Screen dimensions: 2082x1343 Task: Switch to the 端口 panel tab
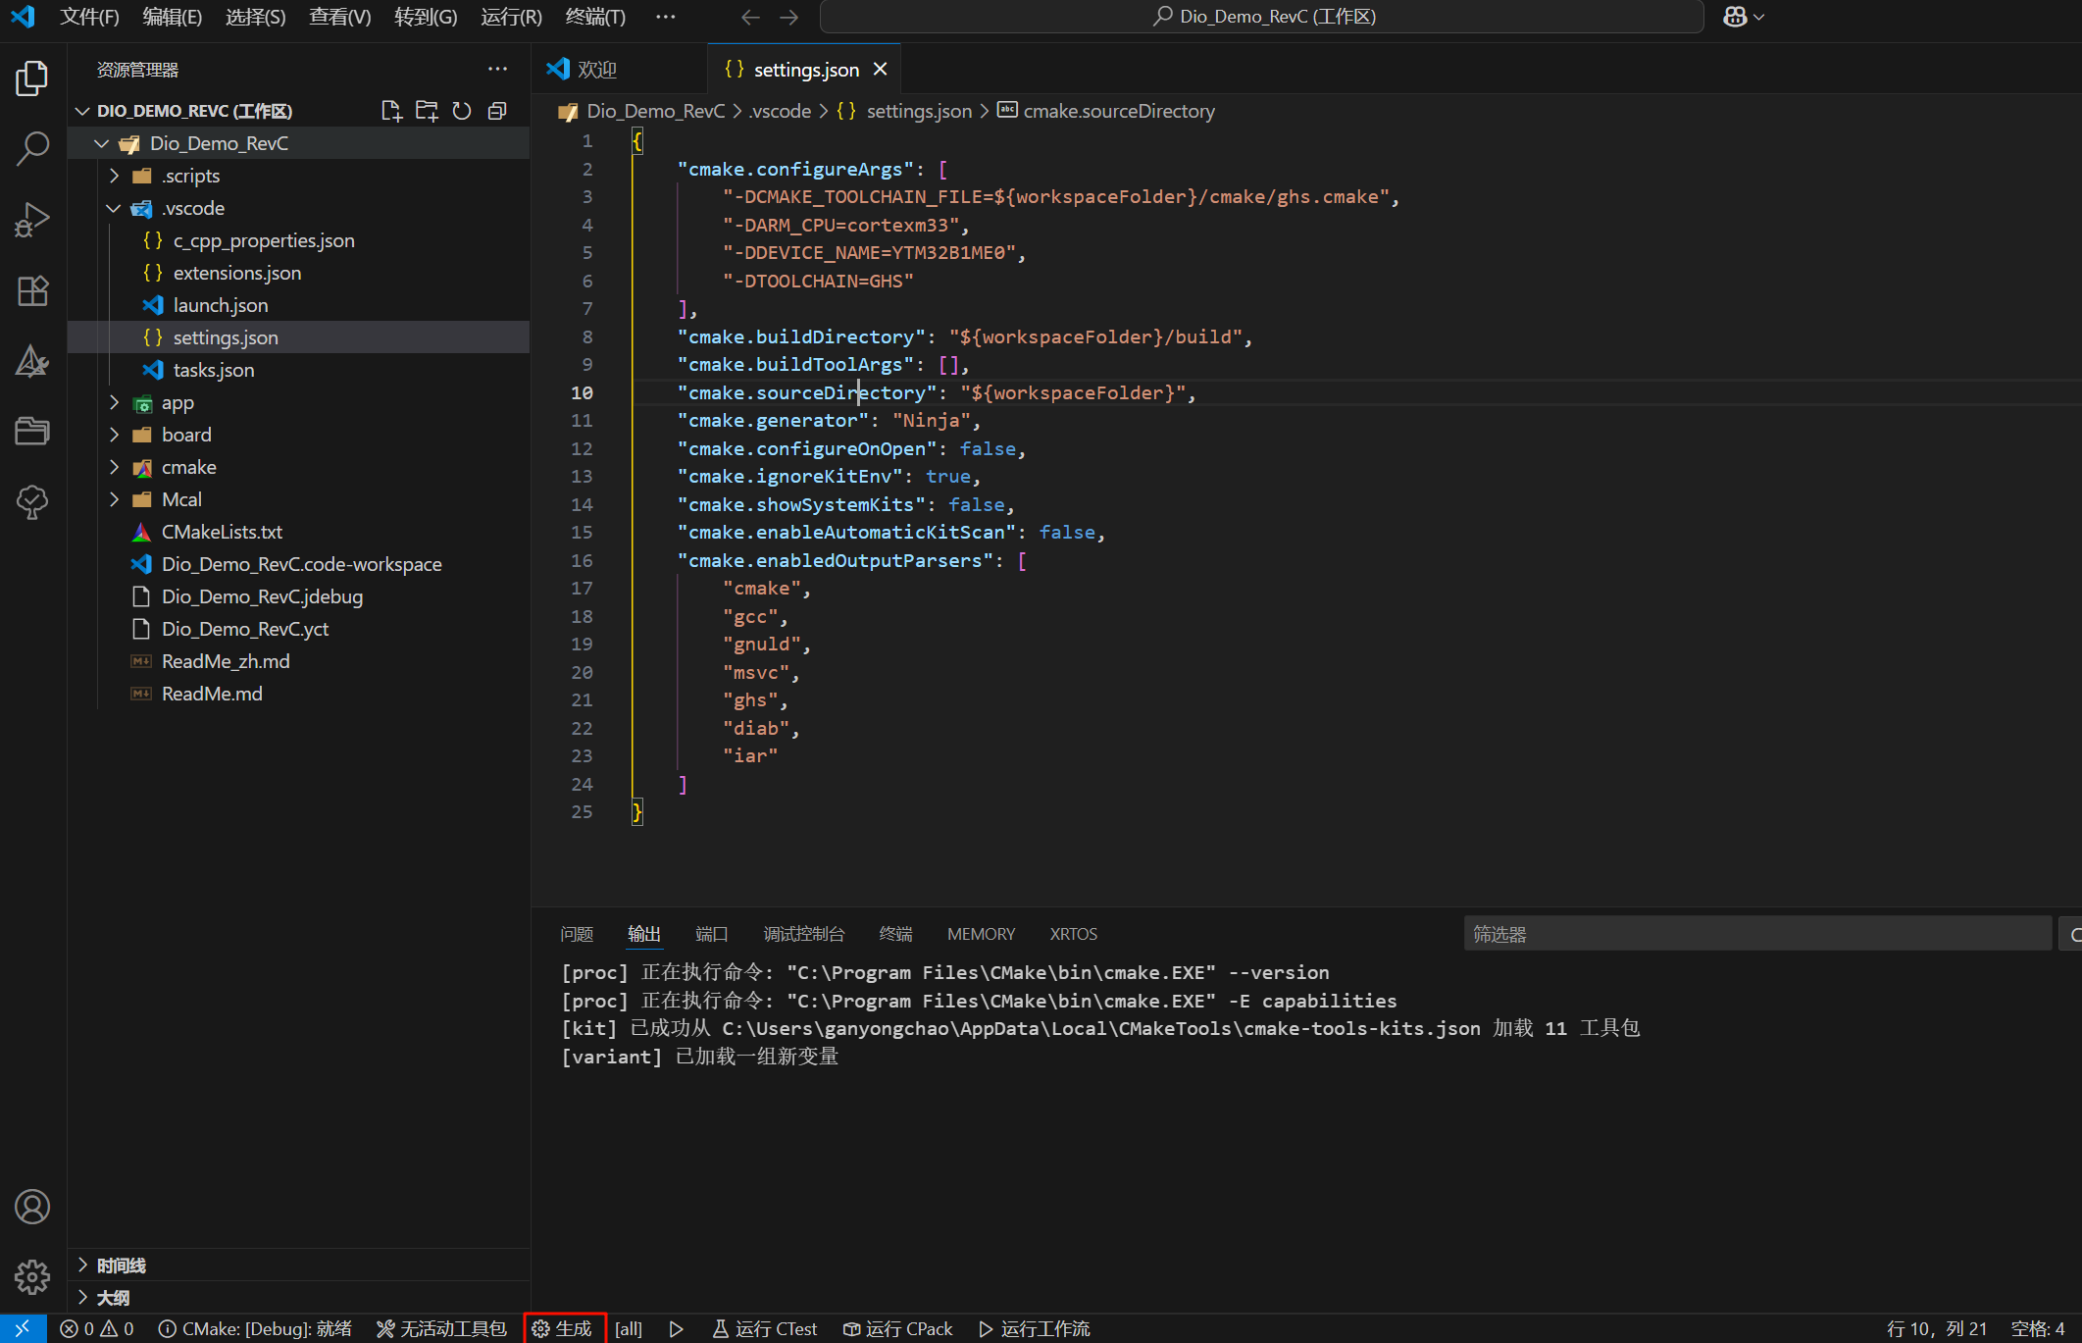[711, 934]
